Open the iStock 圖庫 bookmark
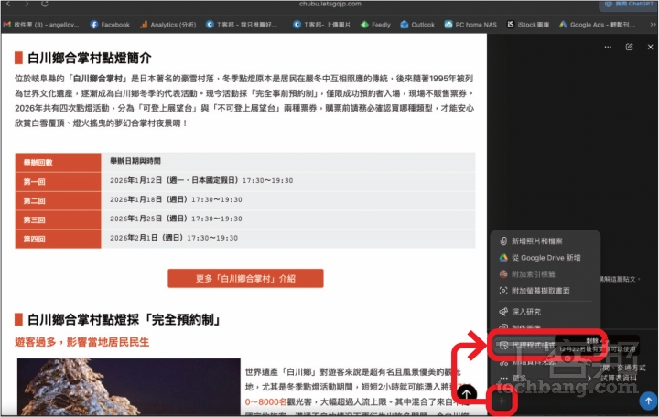659x417 pixels. click(x=528, y=25)
